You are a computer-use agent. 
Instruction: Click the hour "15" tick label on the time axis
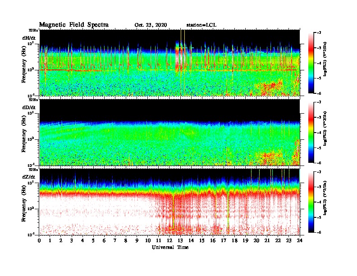point(202,240)
